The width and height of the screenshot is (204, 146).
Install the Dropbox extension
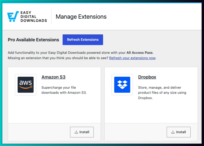179,132
